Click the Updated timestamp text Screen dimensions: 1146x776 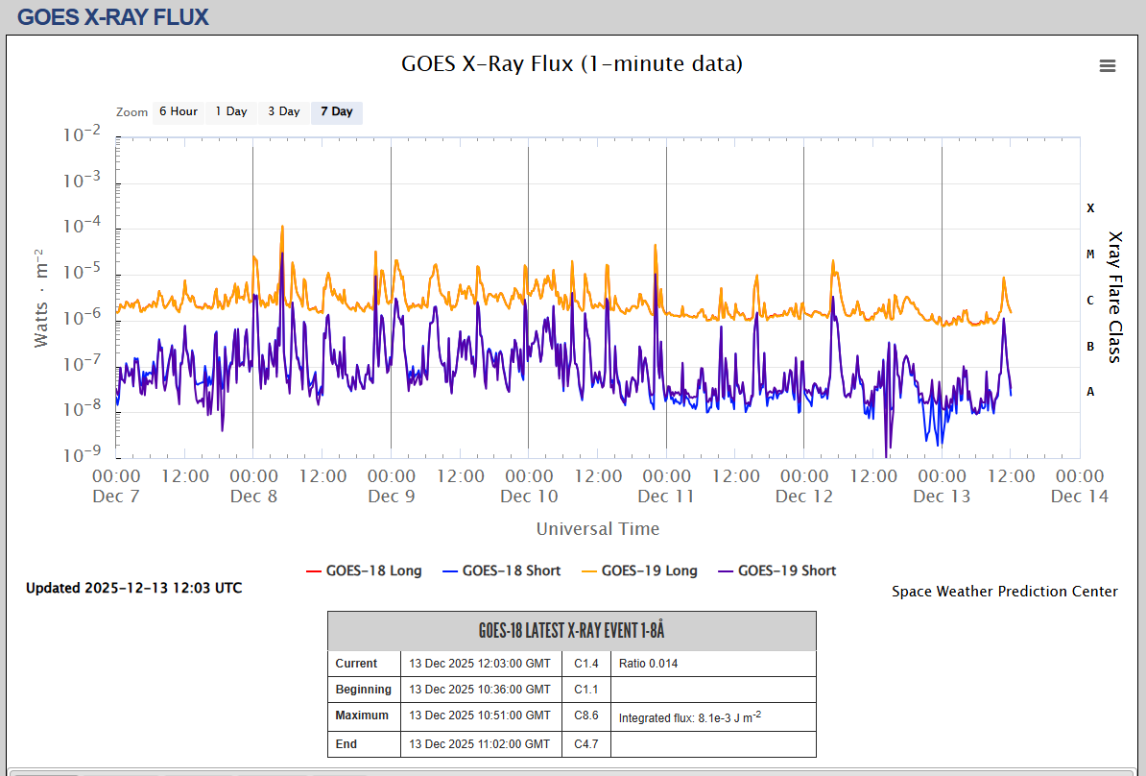click(134, 588)
